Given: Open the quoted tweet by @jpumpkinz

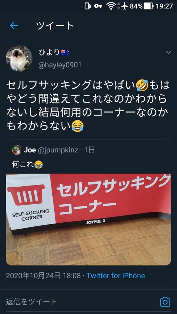Looking at the screenshot, I should pyautogui.click(x=88, y=202).
